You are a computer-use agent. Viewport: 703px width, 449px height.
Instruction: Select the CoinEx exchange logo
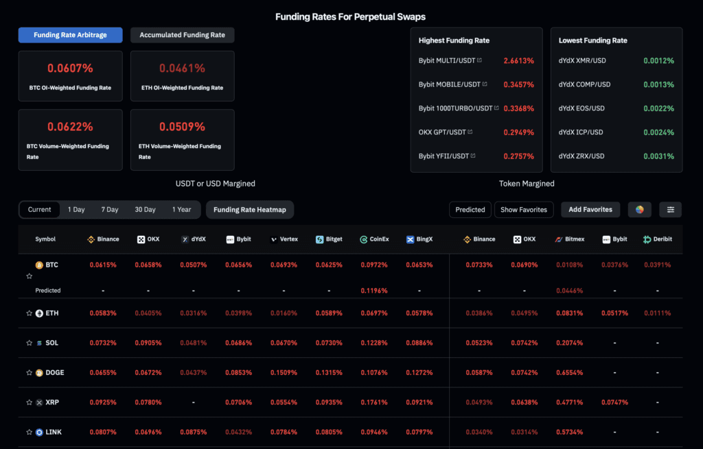(x=362, y=239)
